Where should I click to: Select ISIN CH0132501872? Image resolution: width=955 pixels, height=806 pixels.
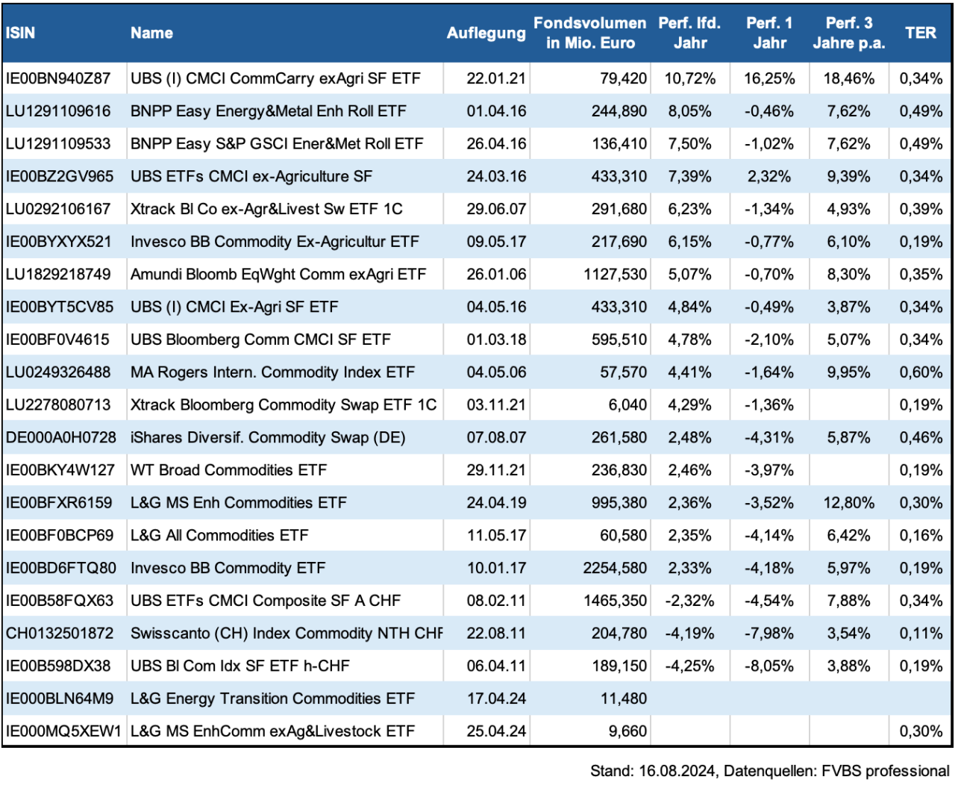pyautogui.click(x=60, y=634)
